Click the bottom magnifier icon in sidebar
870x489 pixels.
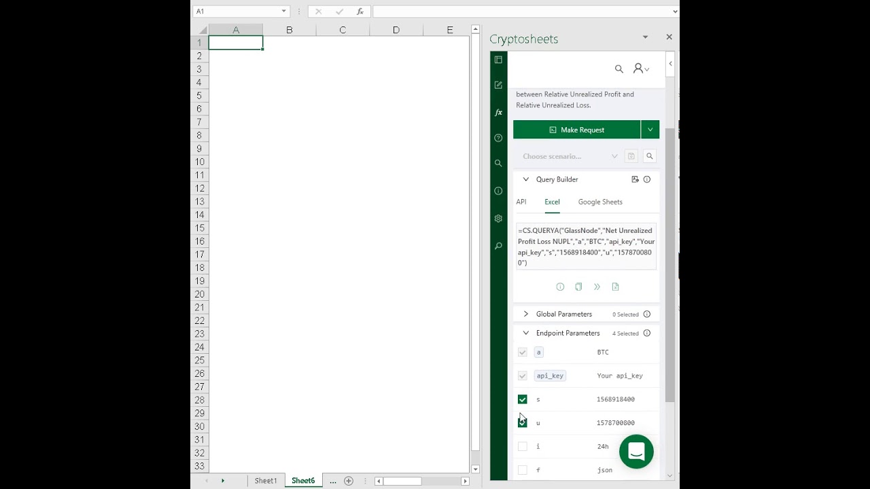(498, 246)
